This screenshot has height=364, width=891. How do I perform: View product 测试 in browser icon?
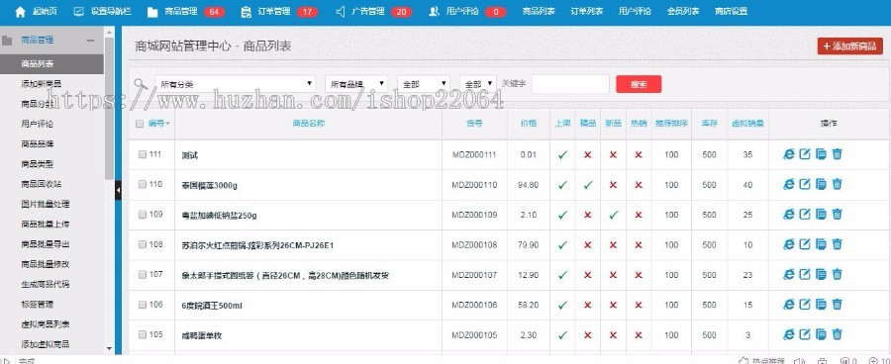(x=789, y=154)
